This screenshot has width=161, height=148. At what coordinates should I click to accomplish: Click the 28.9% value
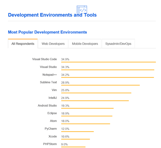coord(65,83)
